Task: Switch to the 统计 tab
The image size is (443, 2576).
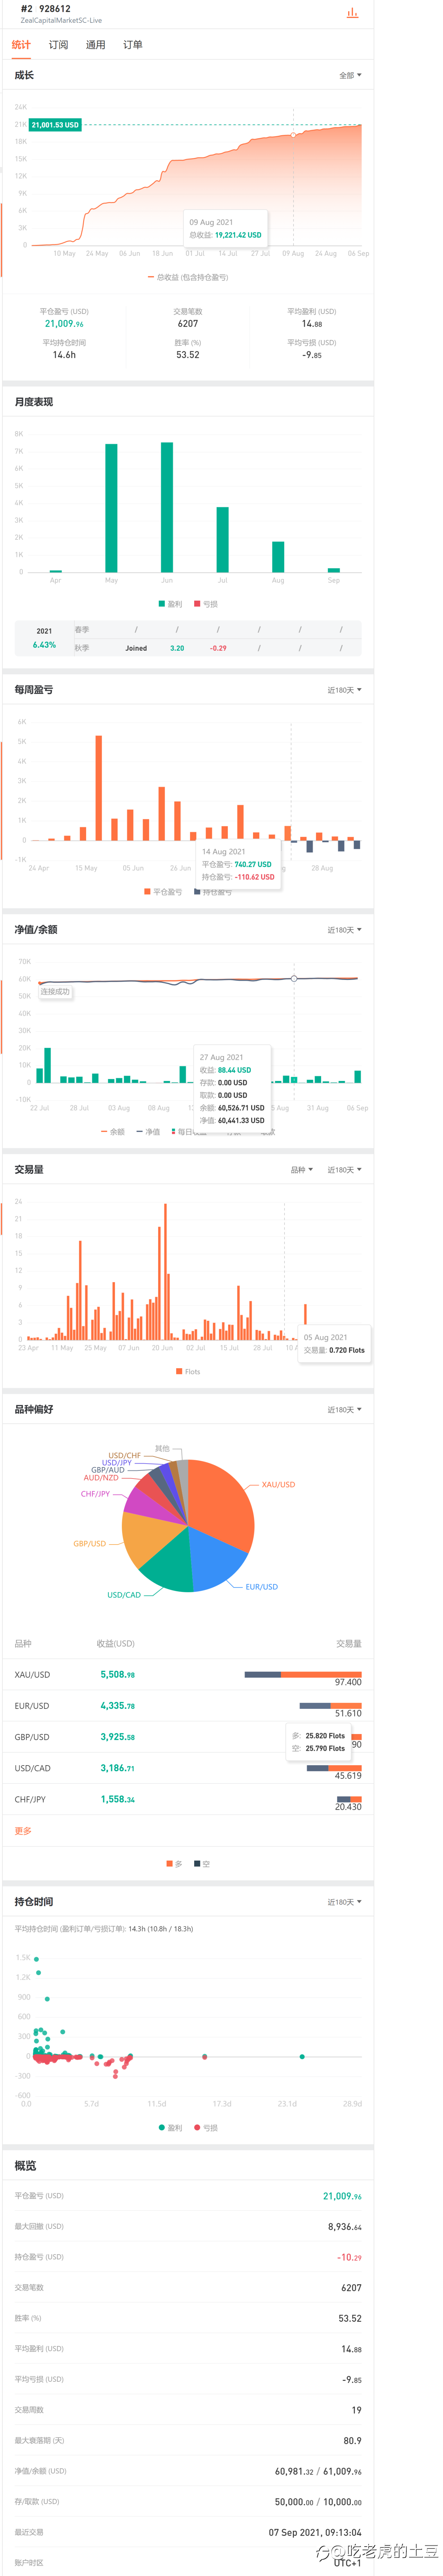Action: click(21, 45)
